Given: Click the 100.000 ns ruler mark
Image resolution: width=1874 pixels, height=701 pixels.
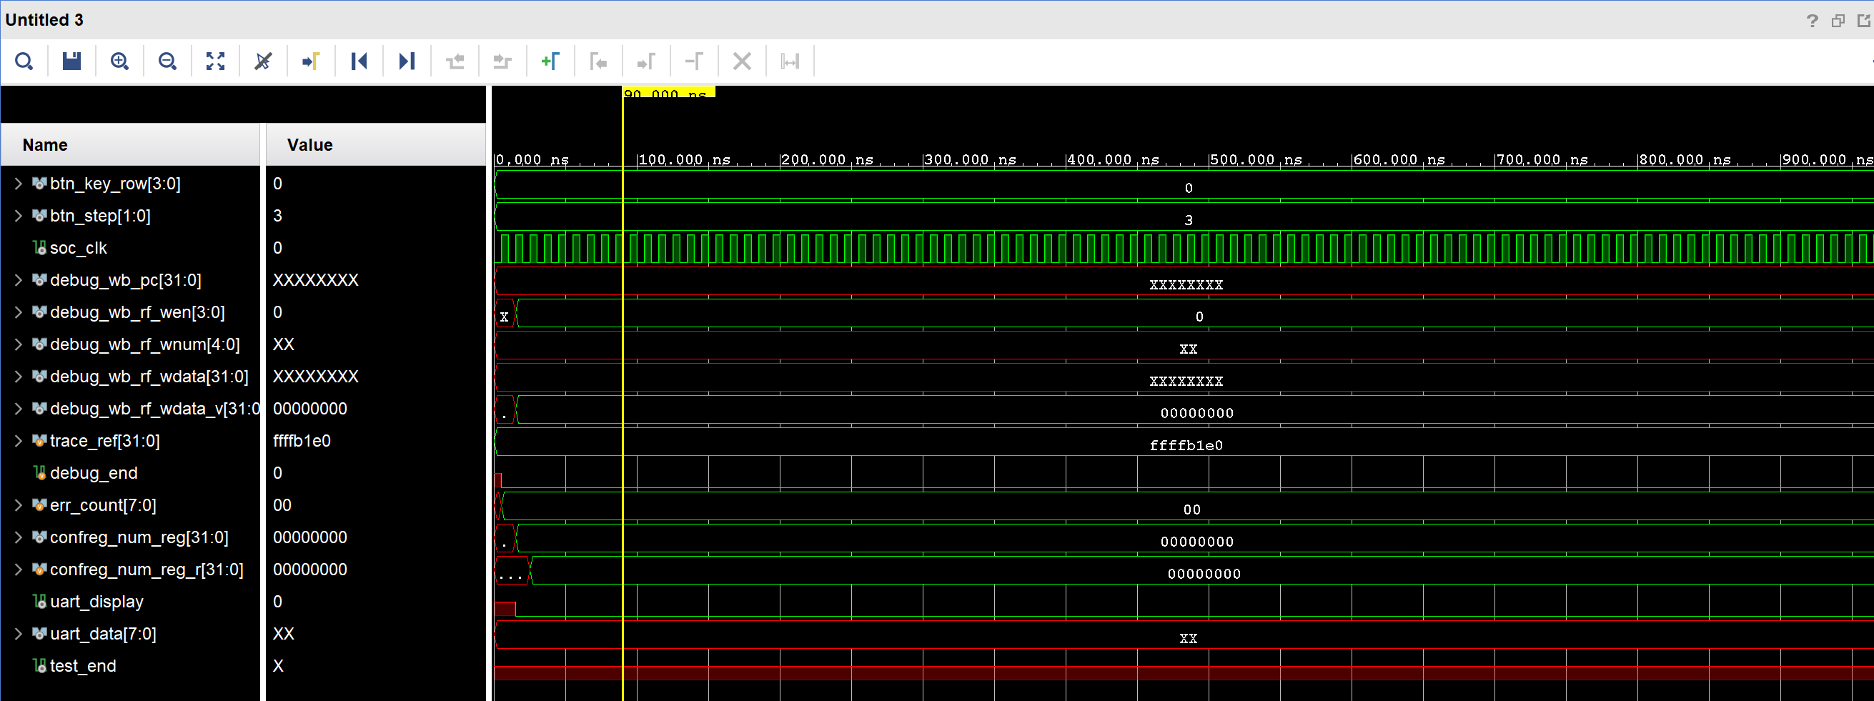Looking at the screenshot, I should click(683, 159).
